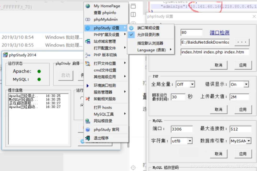The width and height of the screenshot is (257, 171).
Task: Click the 网站根目录 globe icon
Action: pos(88,121)
